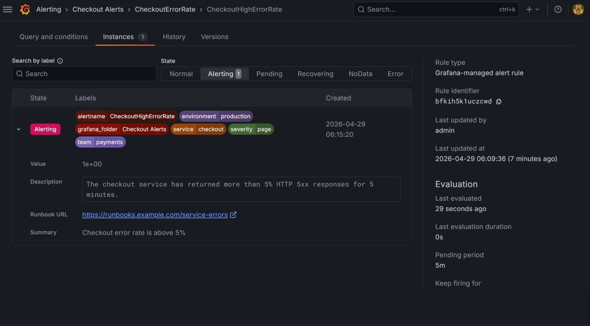The height and width of the screenshot is (326, 590).
Task: Open CheckoutErrorRate breadcrumb
Action: point(165,10)
